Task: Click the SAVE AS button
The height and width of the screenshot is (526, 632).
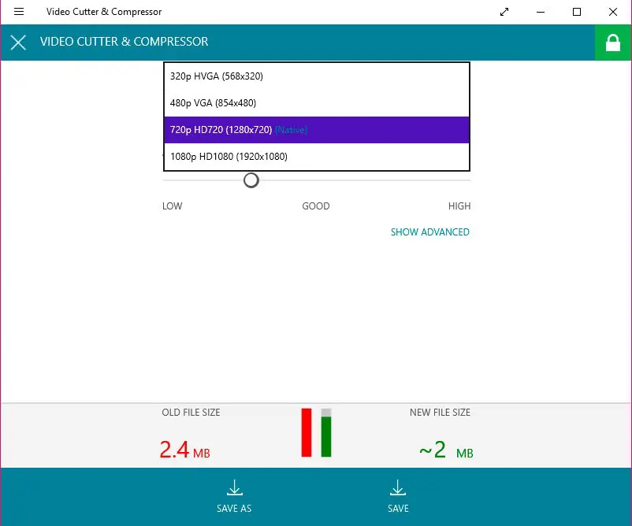Action: click(234, 496)
